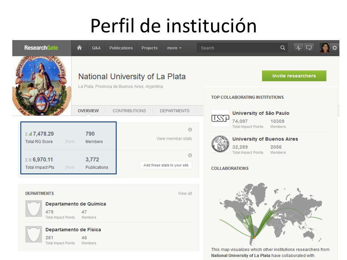Click the ResearchGate logo
This screenshot has width=347, height=260.
(41, 48)
